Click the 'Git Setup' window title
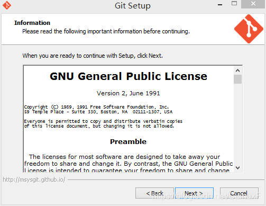This screenshot has height=206, width=266. pos(133,6)
